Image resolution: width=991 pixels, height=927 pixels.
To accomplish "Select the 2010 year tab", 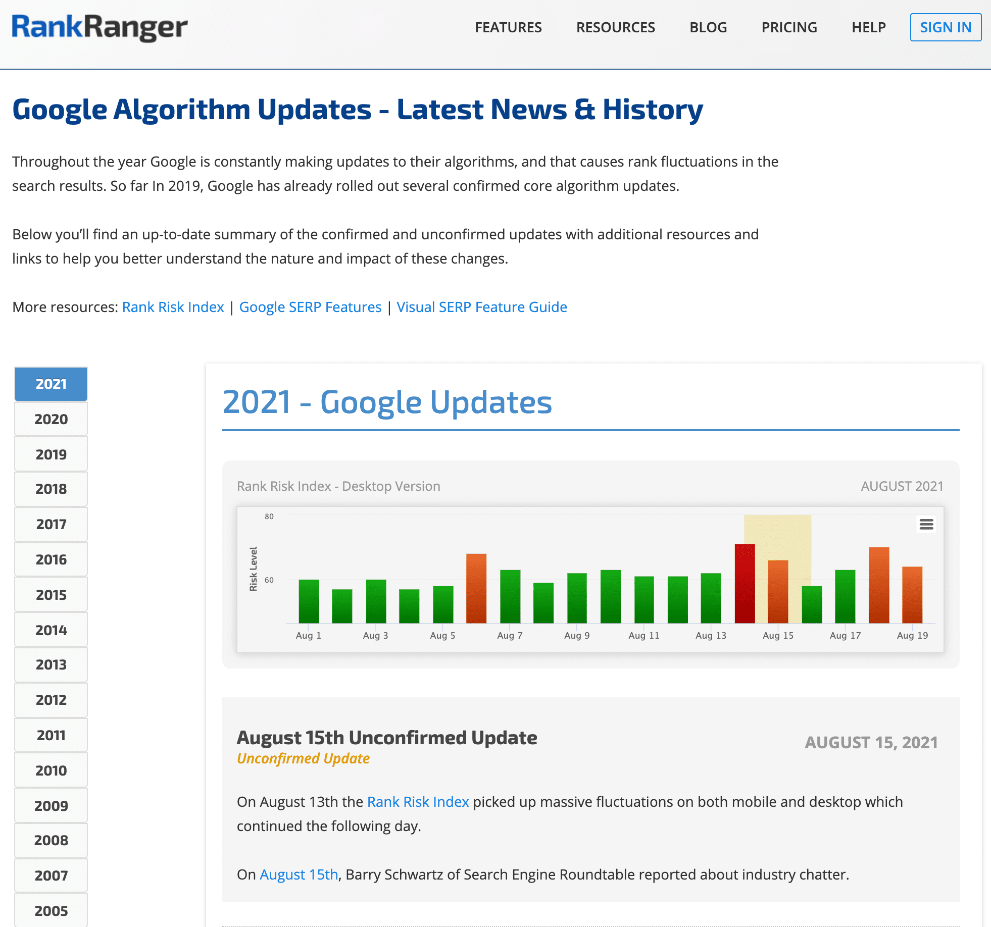I will (x=51, y=770).
